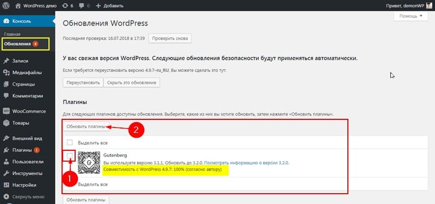
Task: Click the Обновления count badge
Action: [35, 43]
